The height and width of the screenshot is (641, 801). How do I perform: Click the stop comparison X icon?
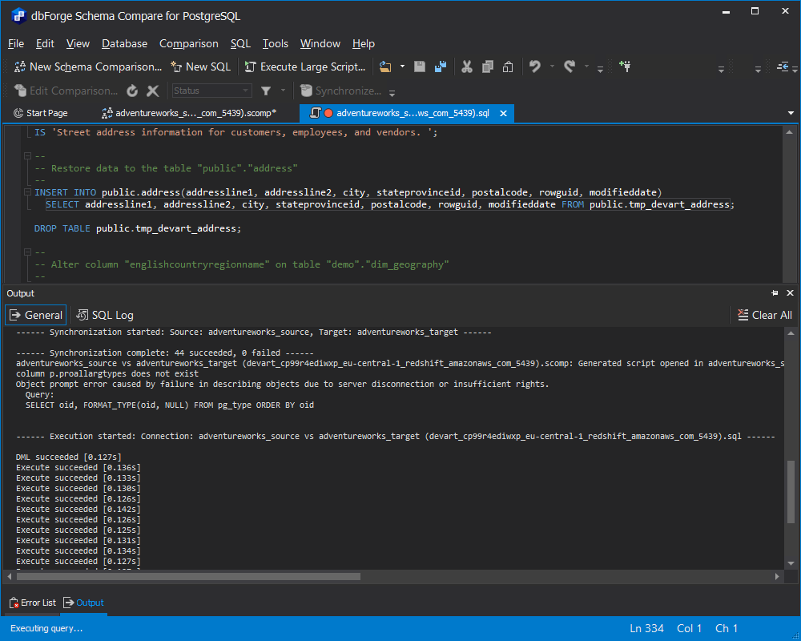[153, 91]
